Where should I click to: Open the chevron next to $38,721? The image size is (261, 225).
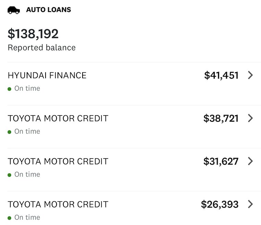250,118
